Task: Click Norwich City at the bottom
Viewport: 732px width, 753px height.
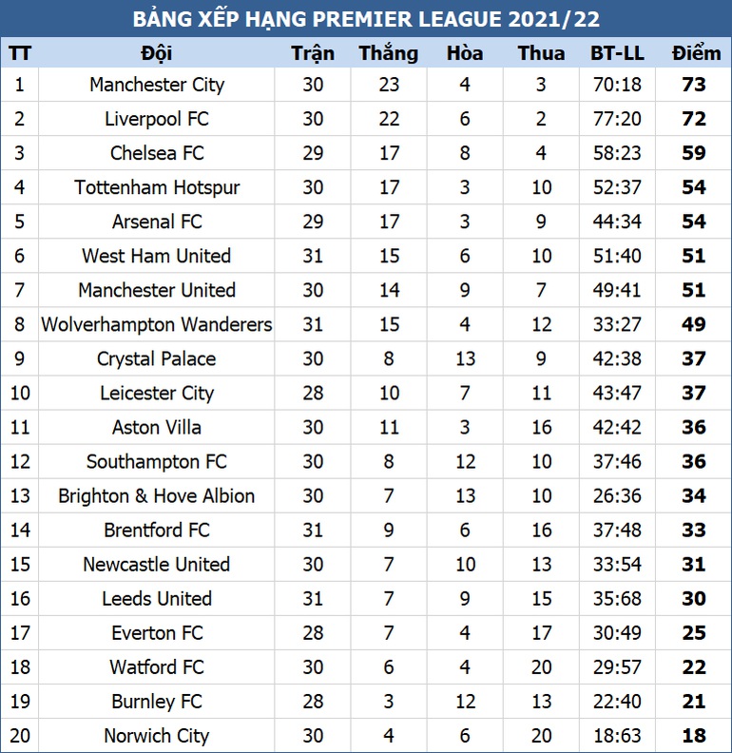Action: pyautogui.click(x=157, y=735)
